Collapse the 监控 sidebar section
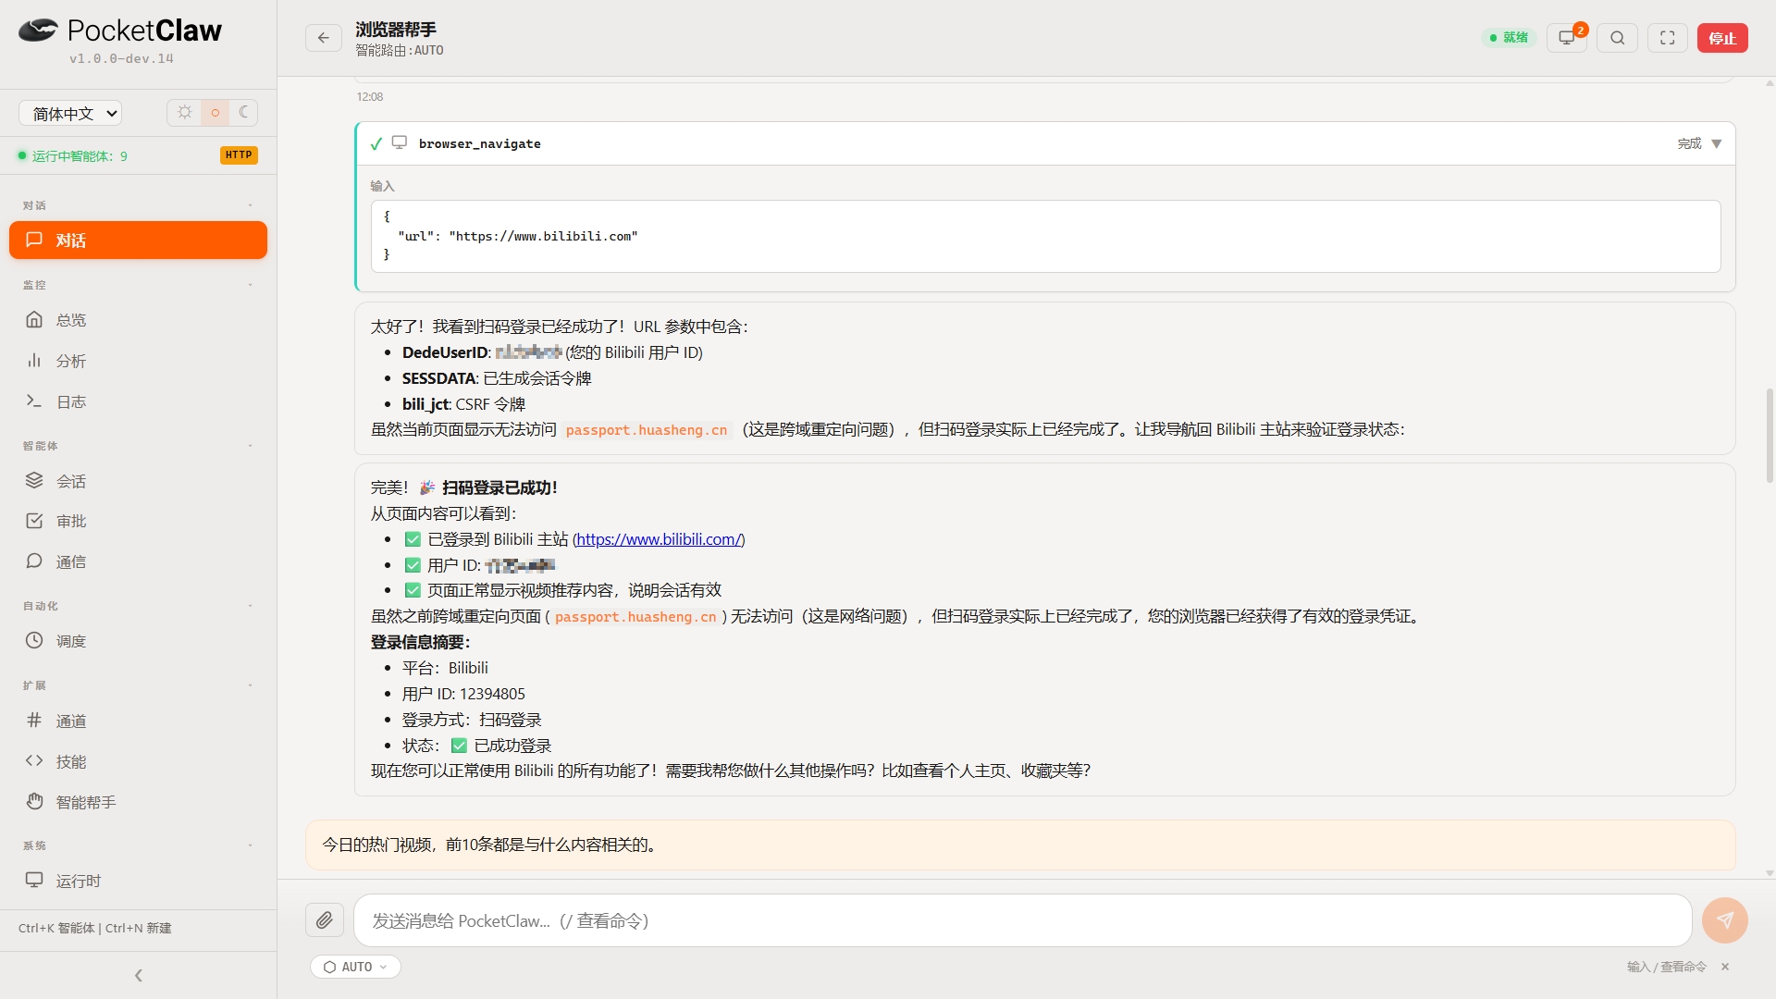Viewport: 1776px width, 999px height. 139,285
